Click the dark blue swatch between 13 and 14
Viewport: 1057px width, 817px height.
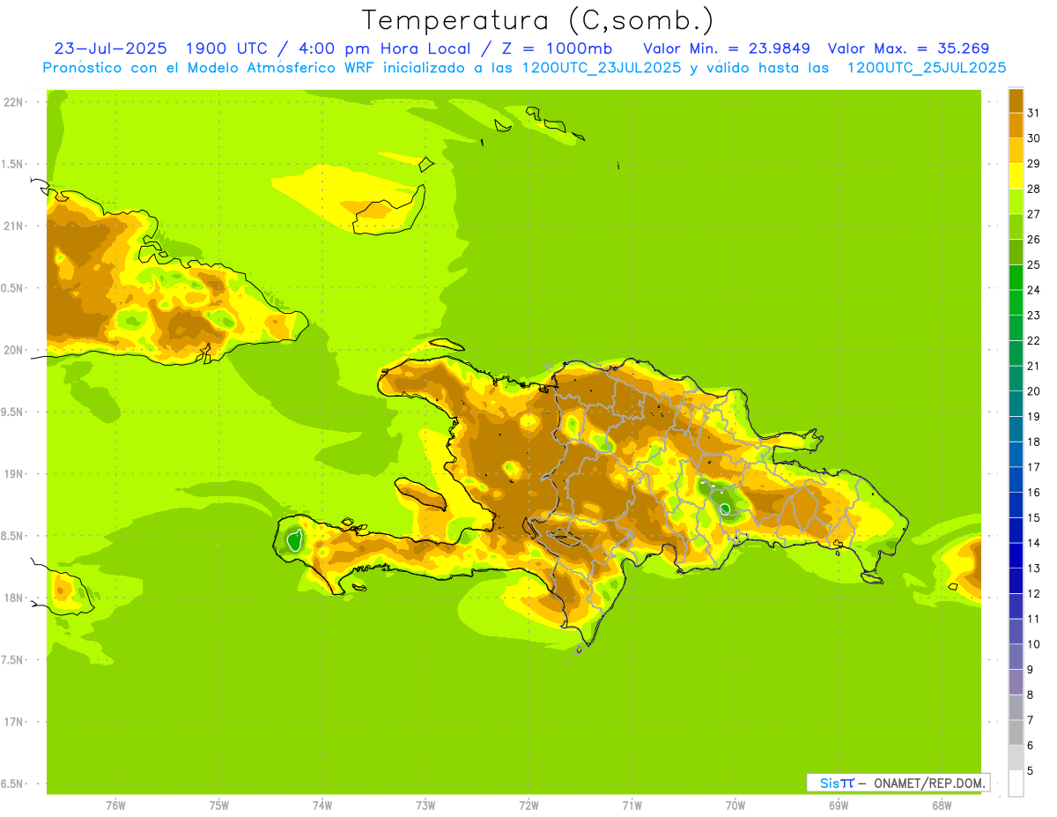(1016, 555)
